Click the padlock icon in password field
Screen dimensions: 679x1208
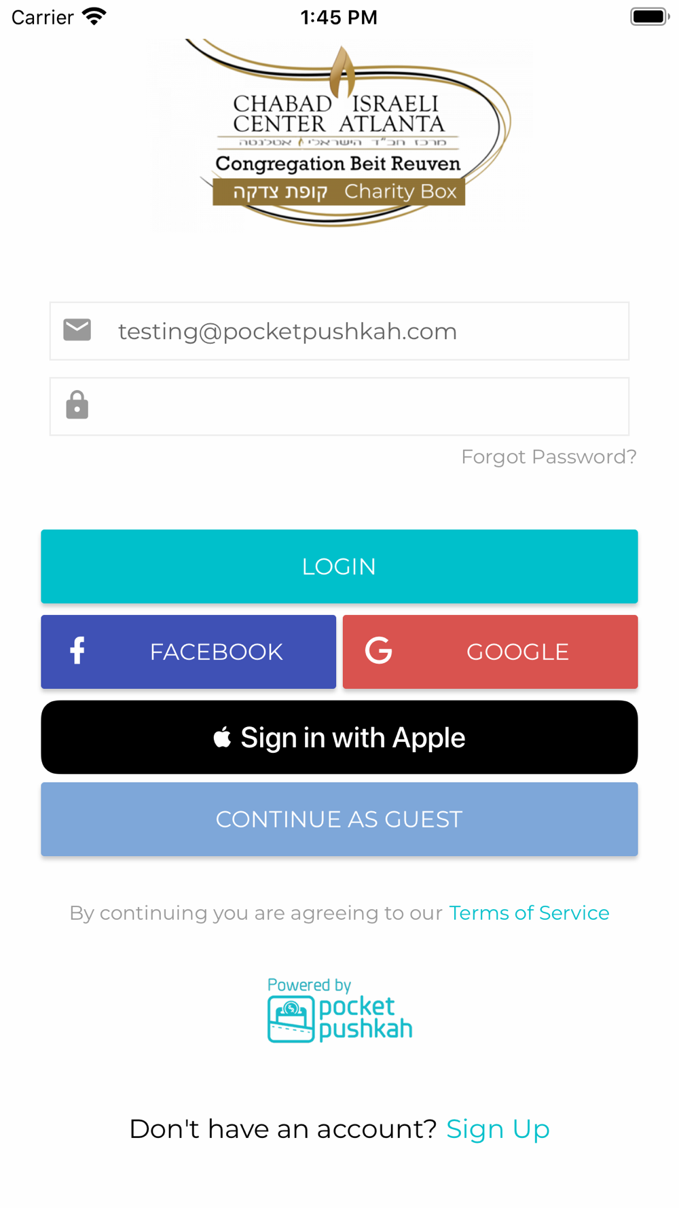(77, 405)
